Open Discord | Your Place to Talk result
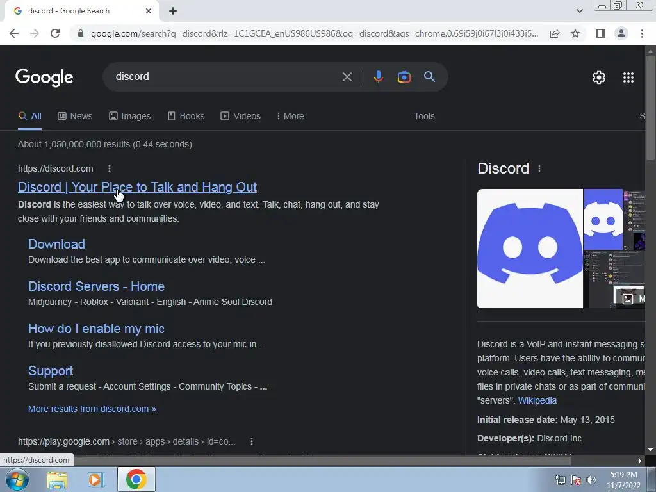656x492 pixels. tap(137, 187)
